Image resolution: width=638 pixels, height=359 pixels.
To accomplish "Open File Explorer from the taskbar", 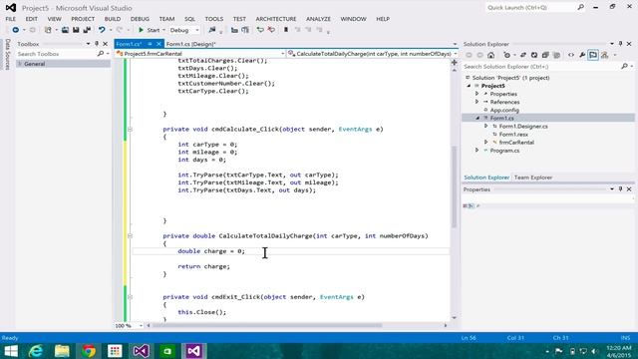I will pos(62,351).
